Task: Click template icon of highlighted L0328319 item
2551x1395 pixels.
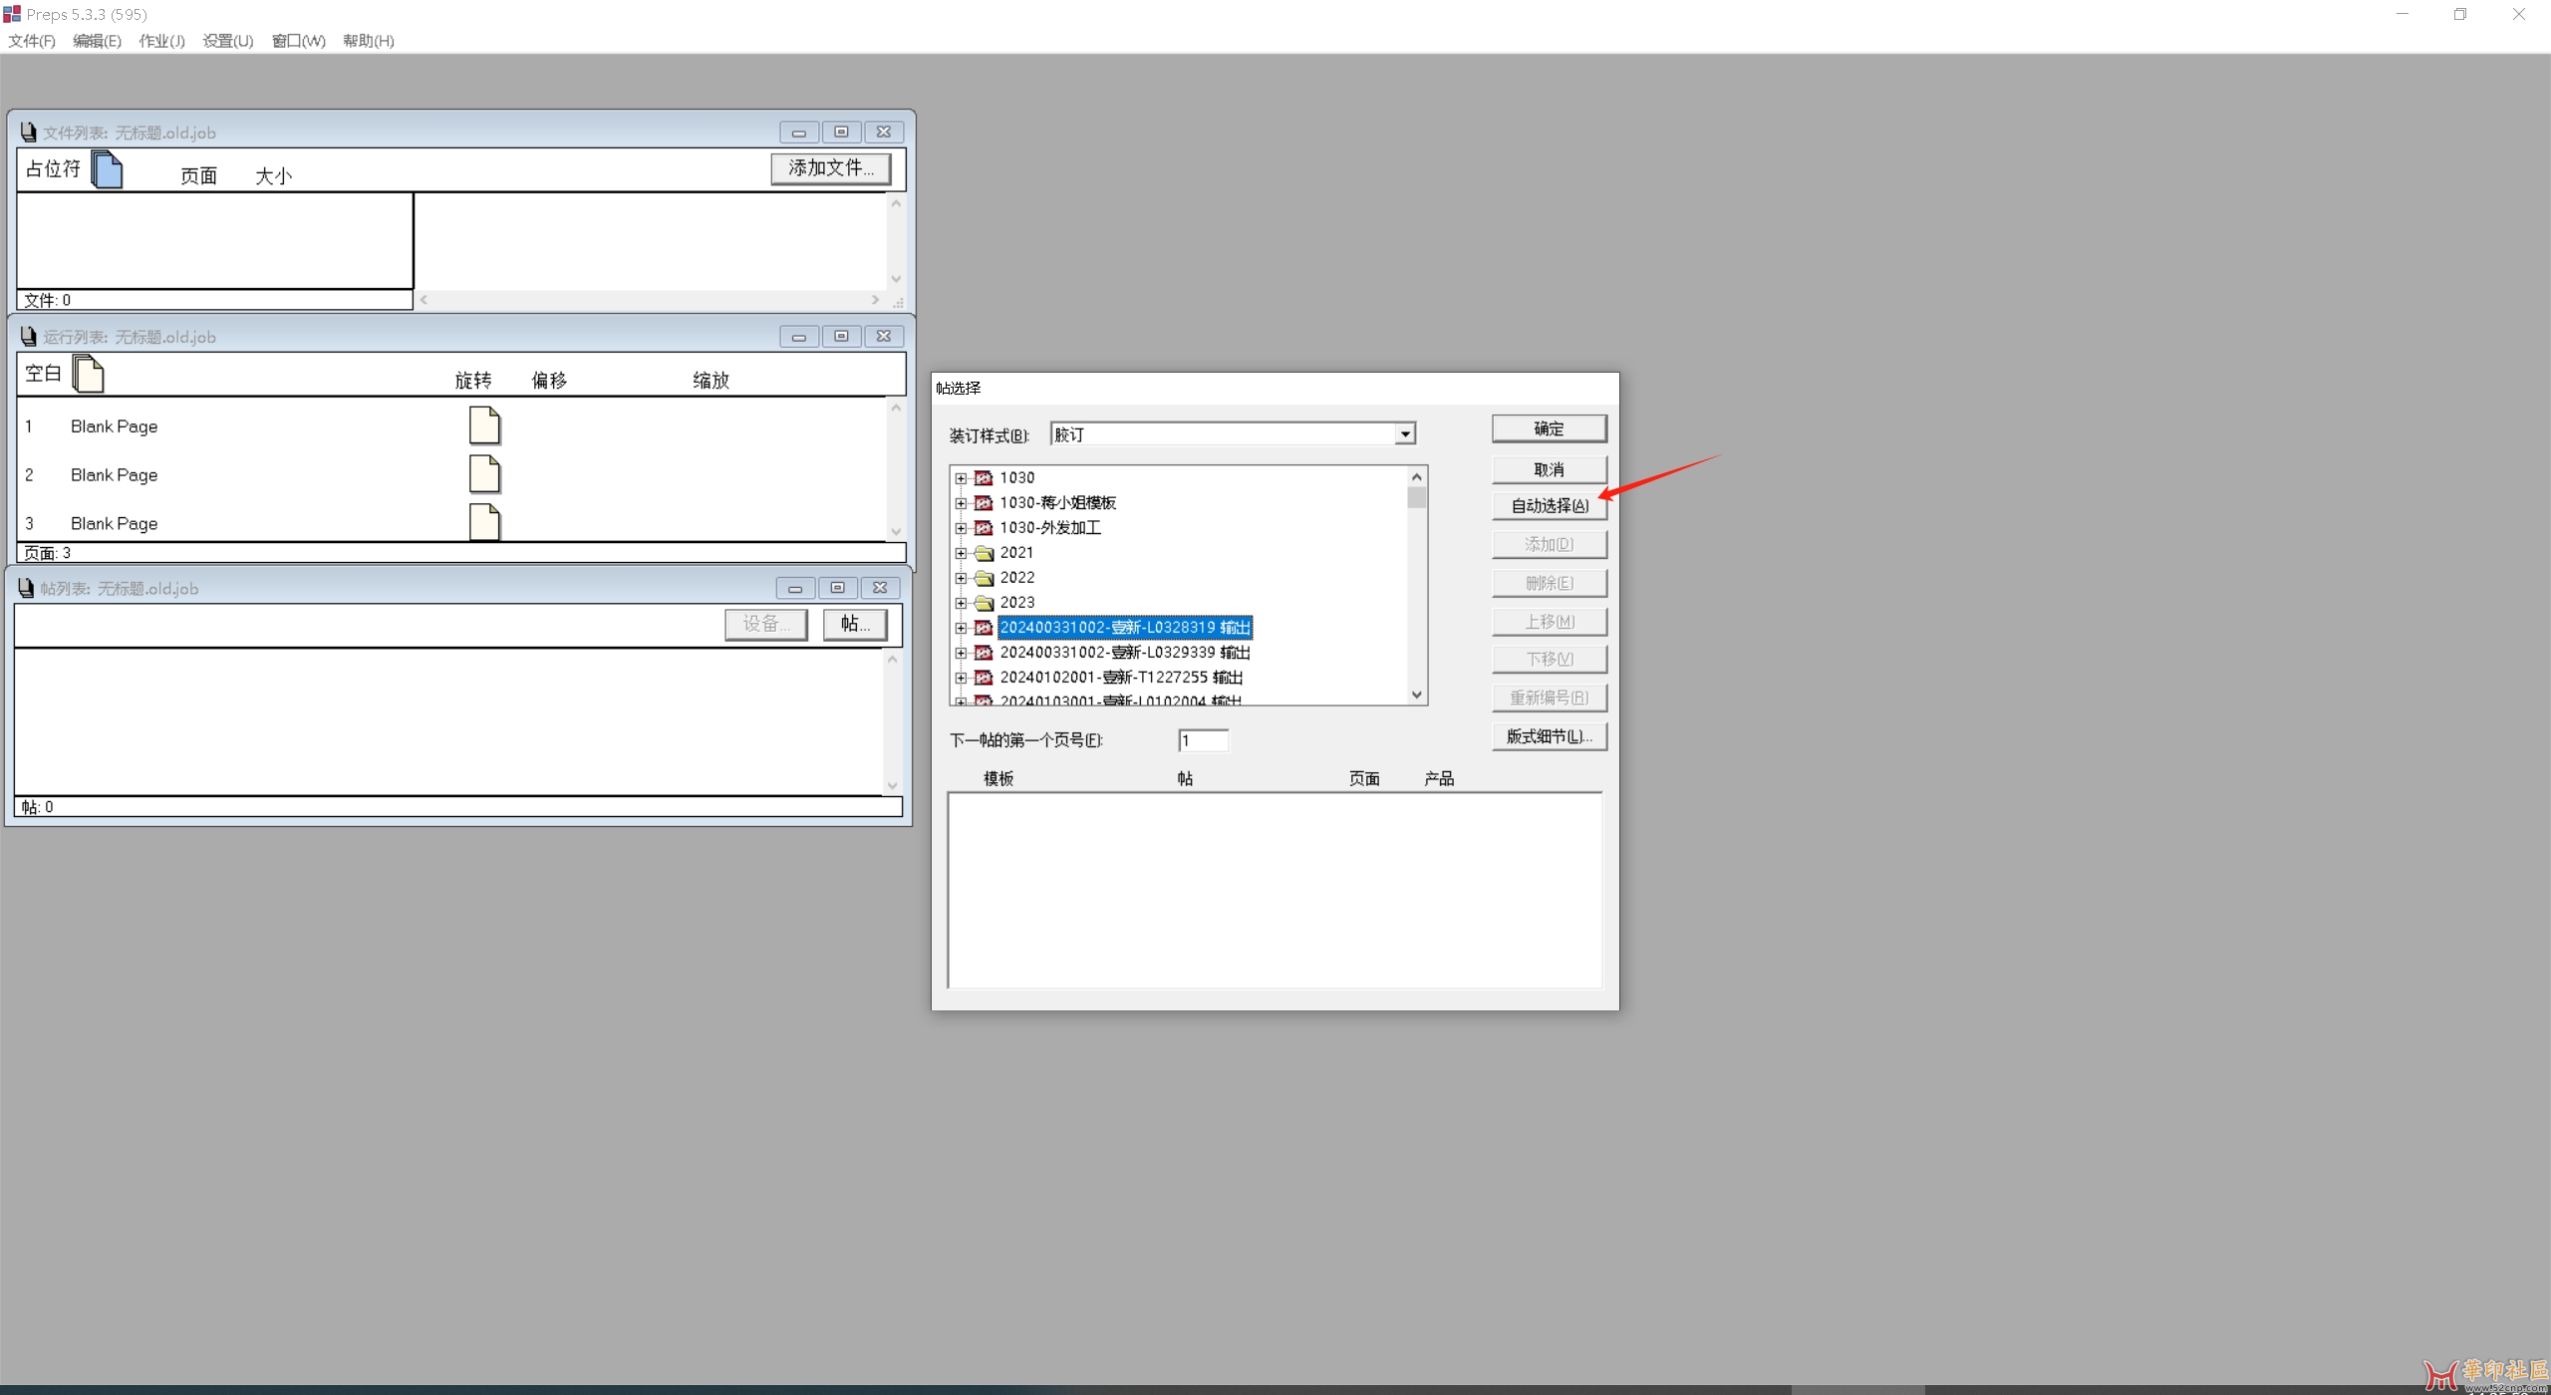Action: point(984,628)
